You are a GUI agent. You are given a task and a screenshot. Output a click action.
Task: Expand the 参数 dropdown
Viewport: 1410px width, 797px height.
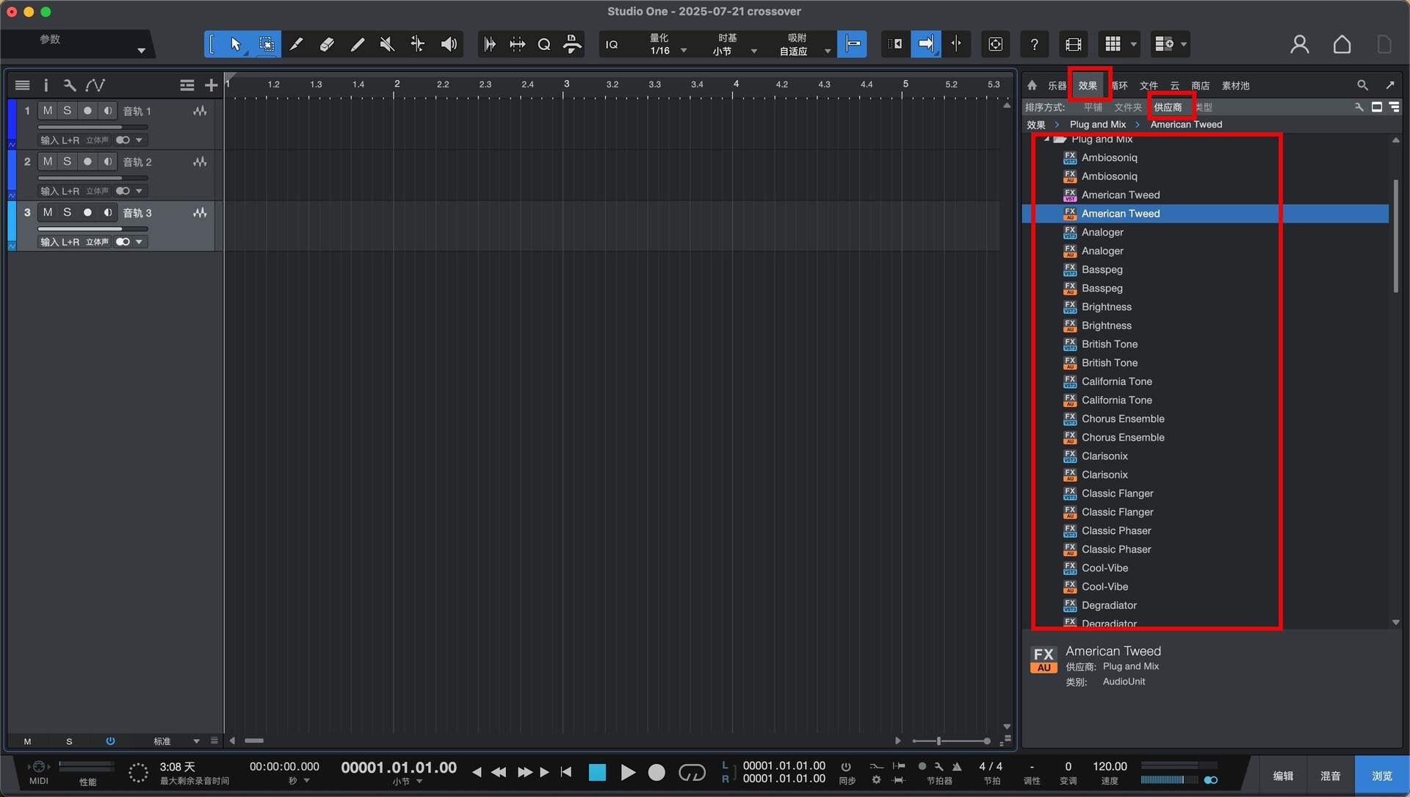[x=141, y=51]
